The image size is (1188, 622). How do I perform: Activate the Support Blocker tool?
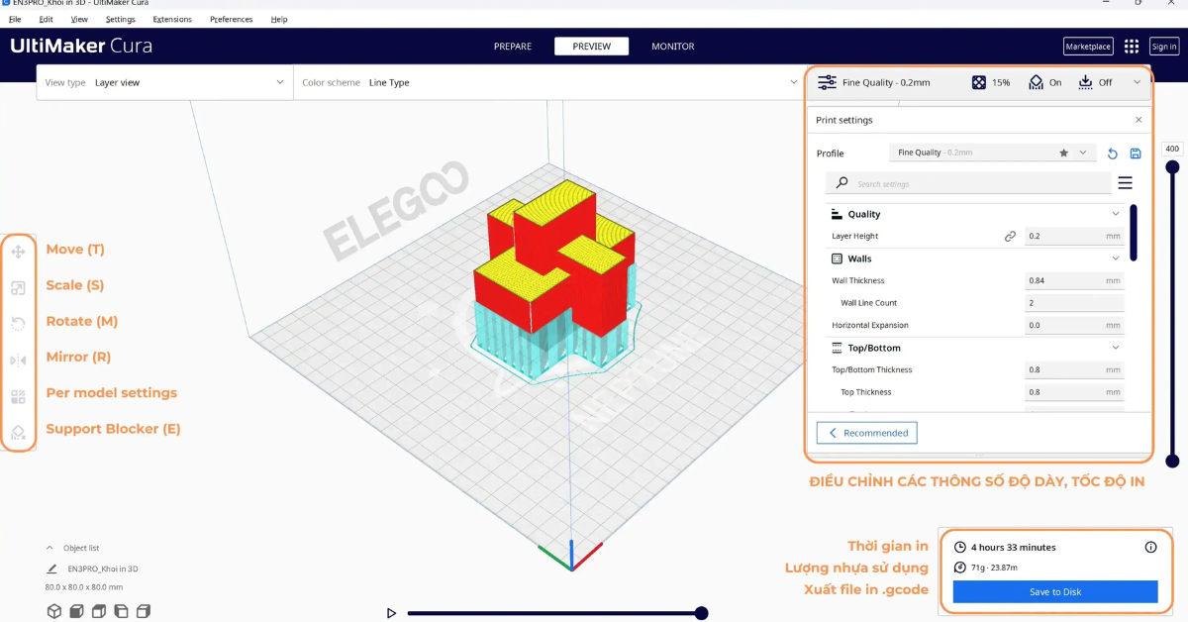tap(18, 433)
